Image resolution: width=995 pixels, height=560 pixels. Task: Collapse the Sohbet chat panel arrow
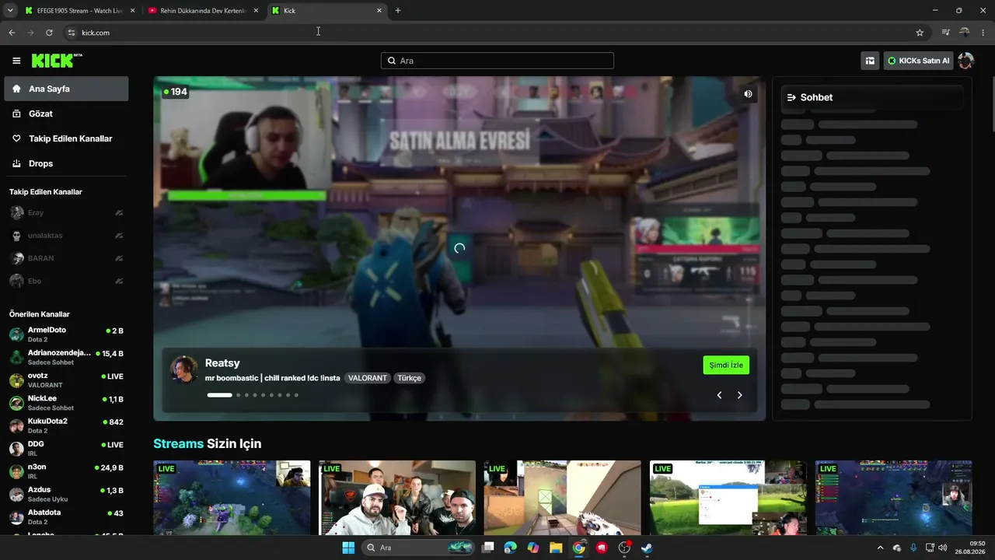coord(791,97)
